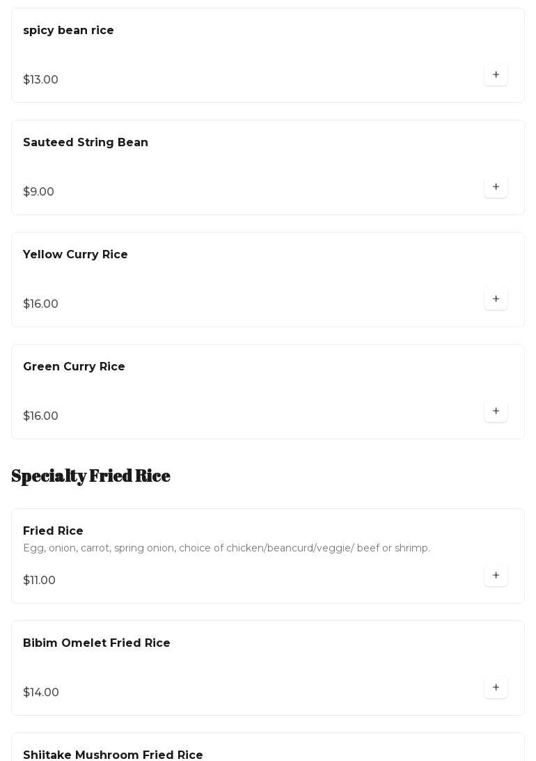Open the Bibim Omelet Fried Rice title
536x761 pixels.
[97, 643]
